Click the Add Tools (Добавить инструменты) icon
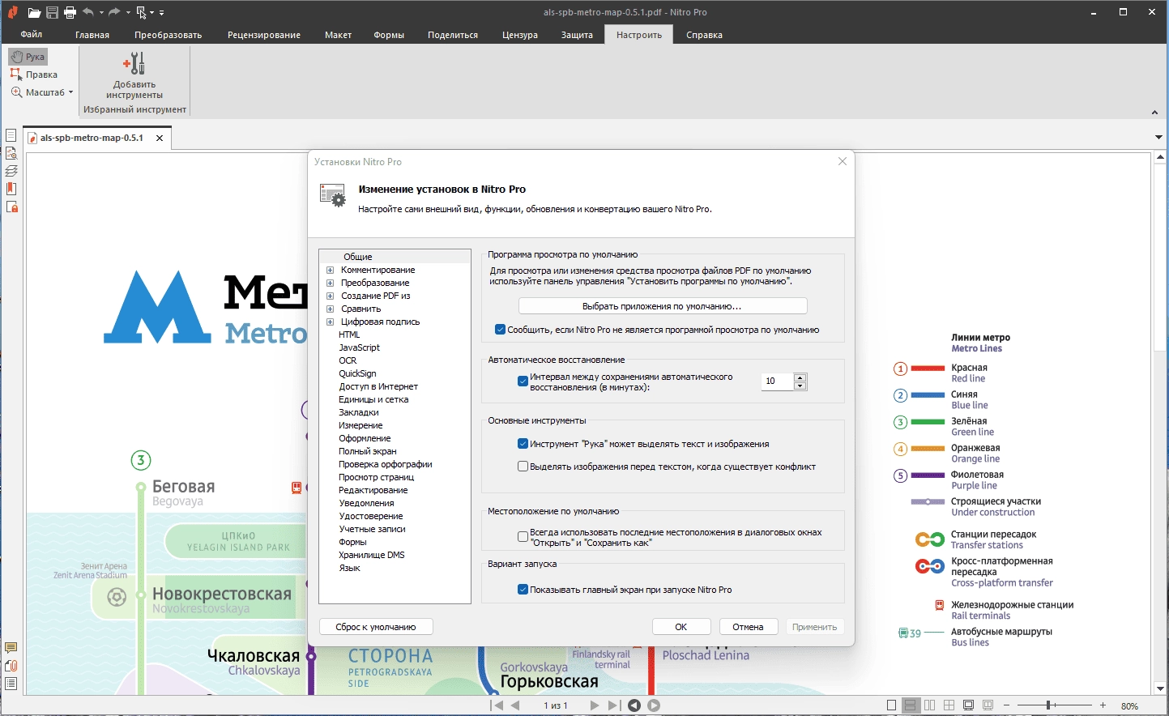Viewport: 1169px width, 716px height. tap(134, 63)
